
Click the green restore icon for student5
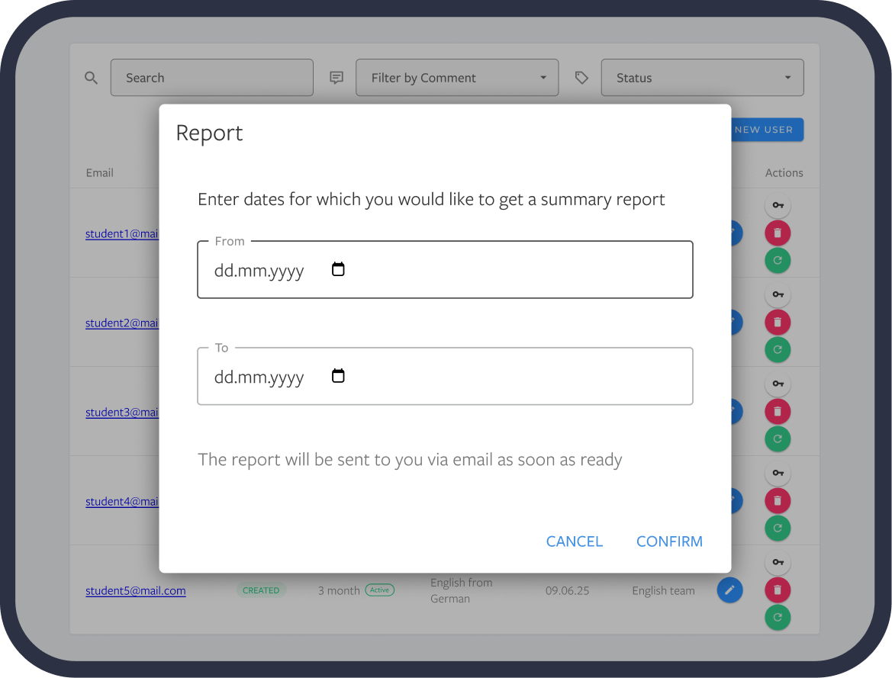tap(778, 618)
